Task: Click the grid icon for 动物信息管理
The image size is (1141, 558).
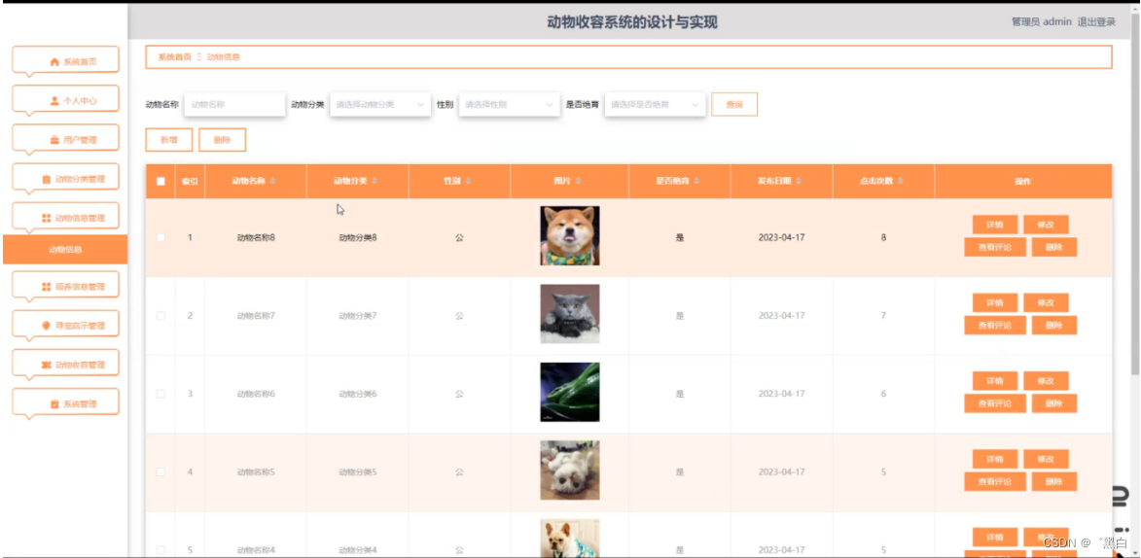Action: tap(47, 219)
